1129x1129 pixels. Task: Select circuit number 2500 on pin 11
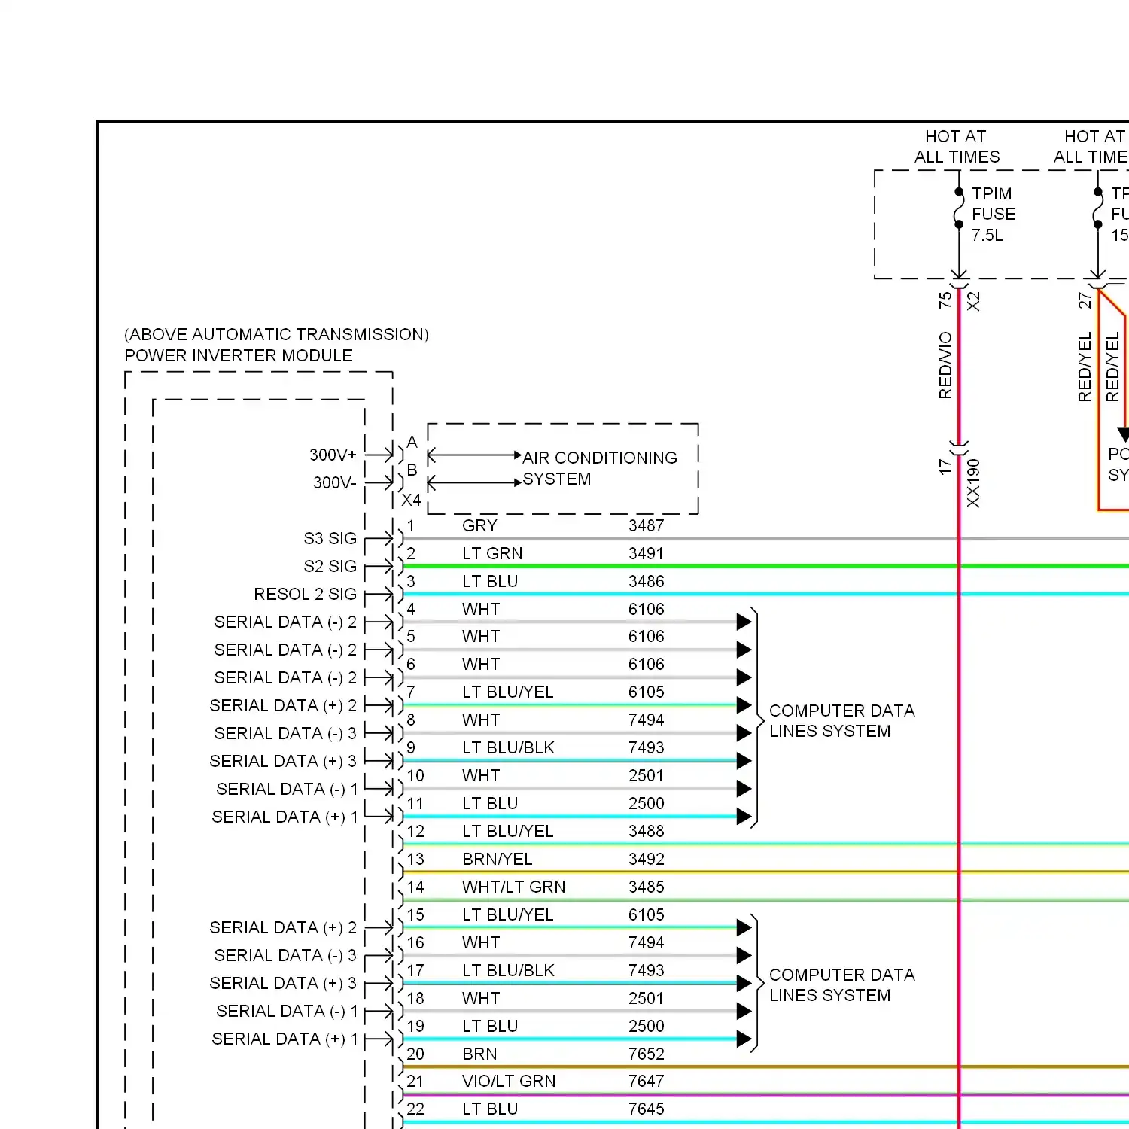click(647, 803)
